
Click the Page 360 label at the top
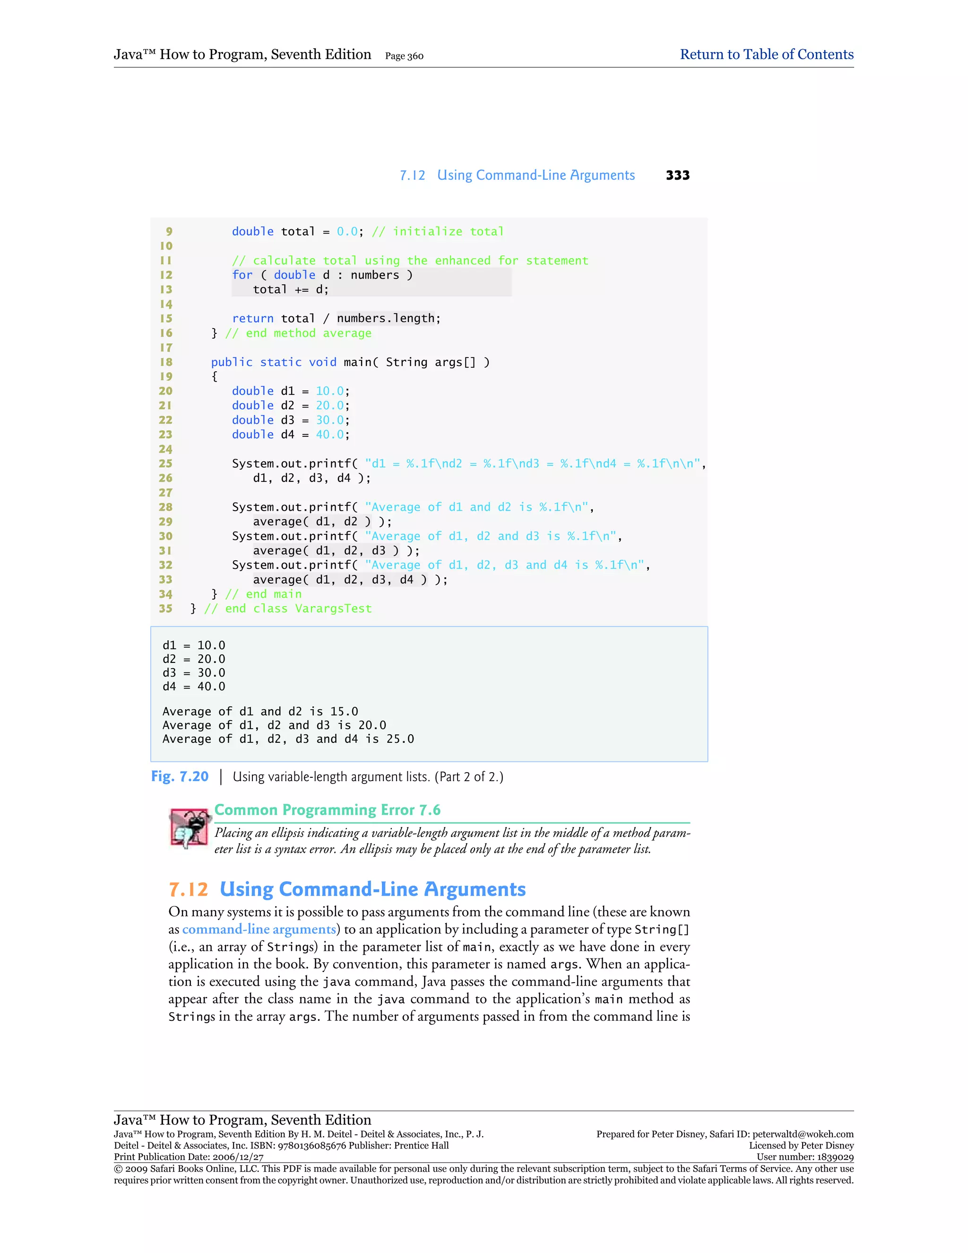point(404,56)
